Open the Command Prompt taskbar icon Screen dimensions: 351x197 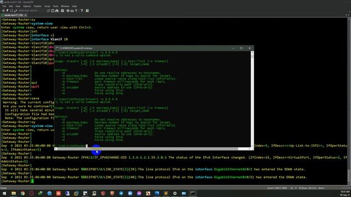193,193
